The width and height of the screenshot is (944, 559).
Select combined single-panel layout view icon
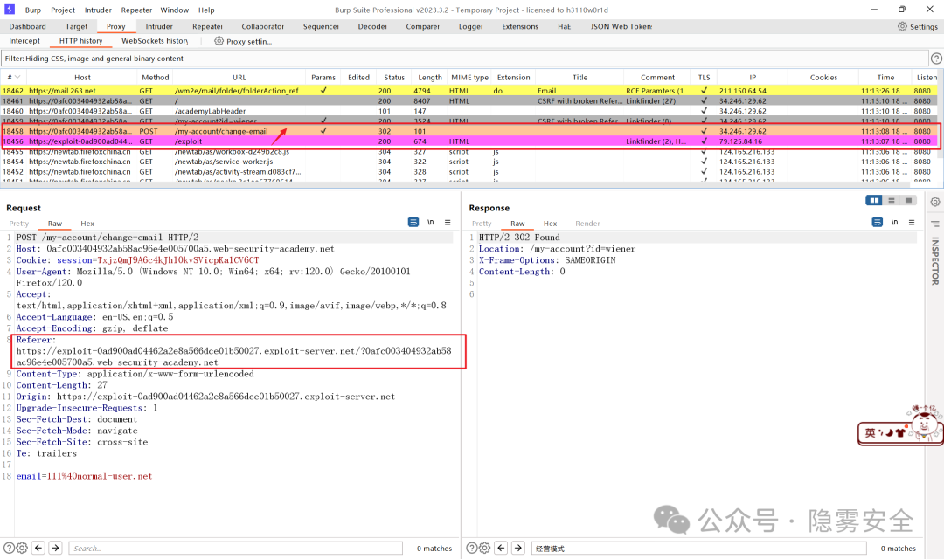(908, 200)
